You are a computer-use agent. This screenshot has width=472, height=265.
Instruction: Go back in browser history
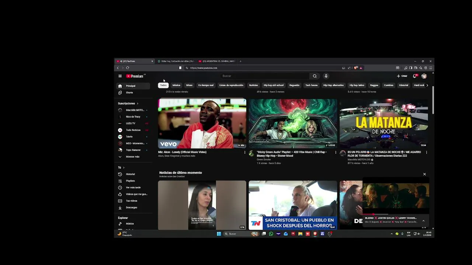118,68
